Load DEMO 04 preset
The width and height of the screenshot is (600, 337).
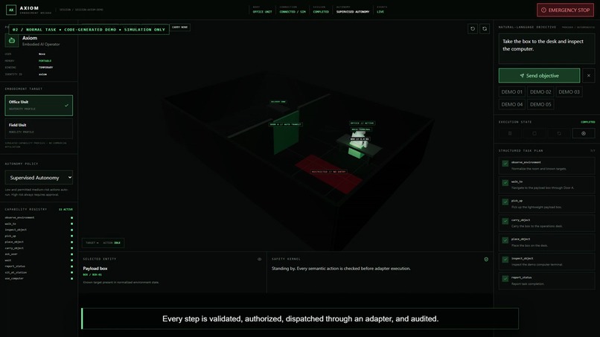tap(511, 104)
